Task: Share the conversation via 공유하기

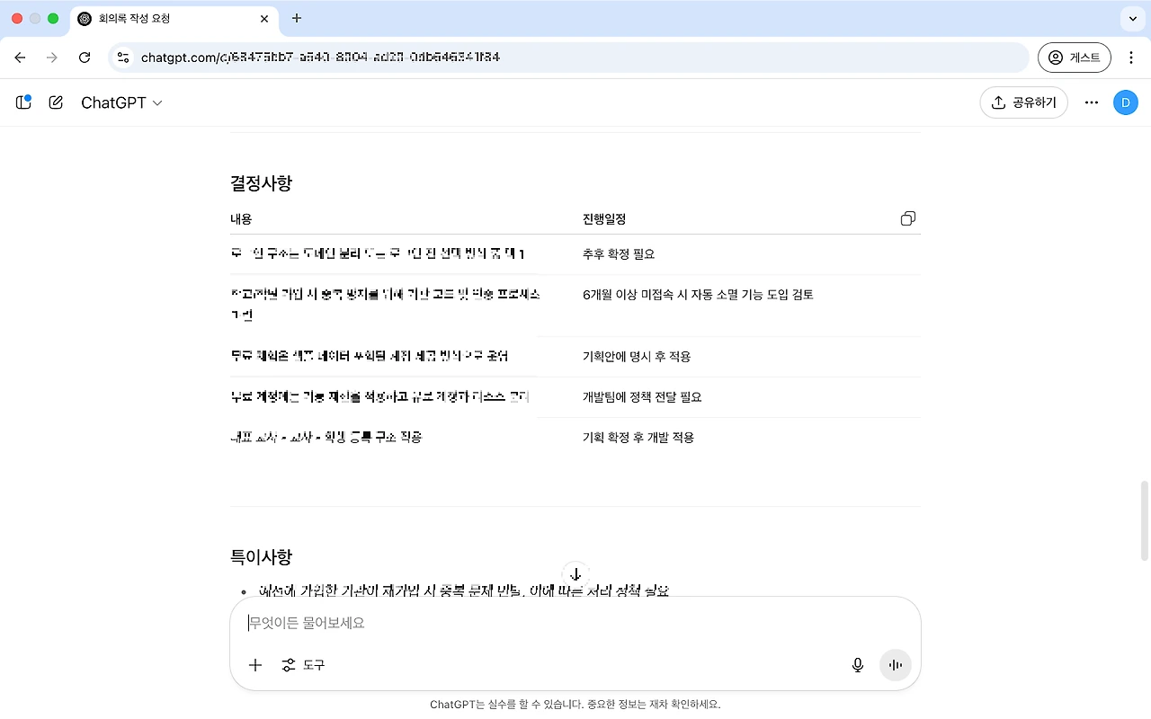Action: [x=1023, y=102]
